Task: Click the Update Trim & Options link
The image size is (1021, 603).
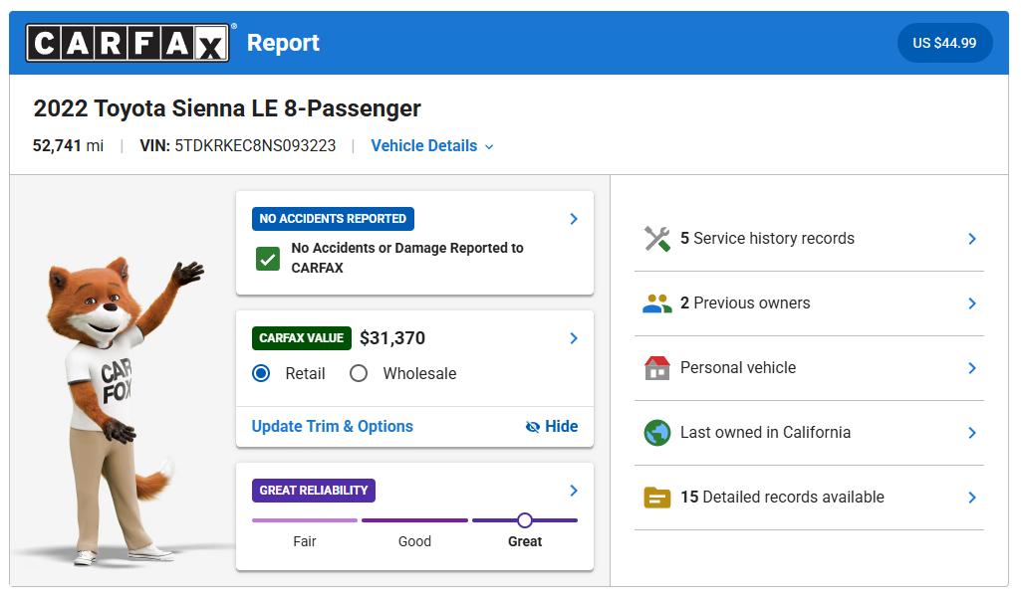Action: pyautogui.click(x=332, y=427)
